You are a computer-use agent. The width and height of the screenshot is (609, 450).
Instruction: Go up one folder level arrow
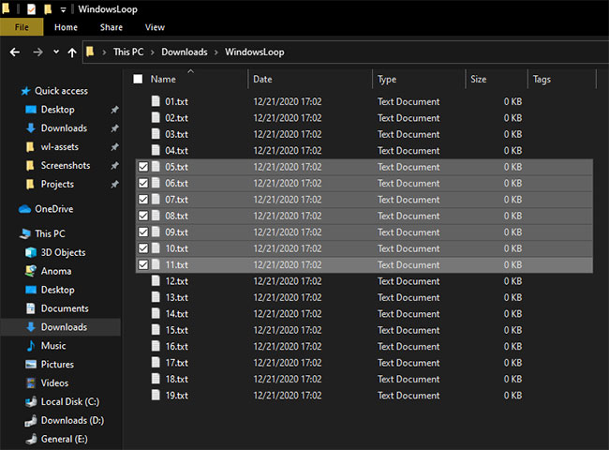coord(72,52)
